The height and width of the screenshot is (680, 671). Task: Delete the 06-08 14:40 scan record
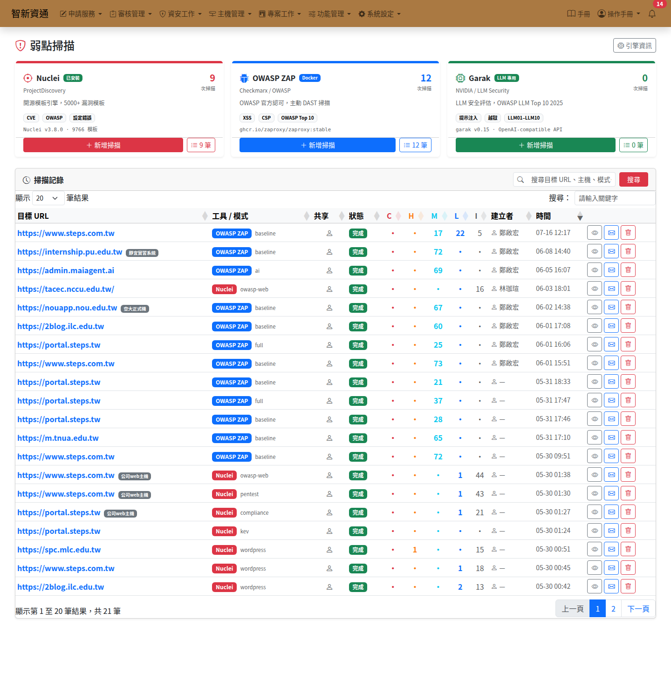click(x=628, y=251)
